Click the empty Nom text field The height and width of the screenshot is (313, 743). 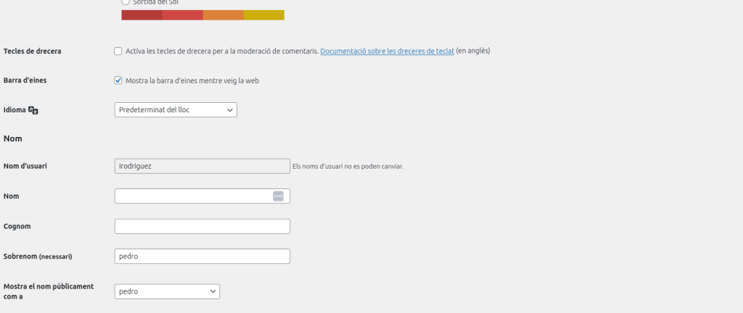click(192, 196)
